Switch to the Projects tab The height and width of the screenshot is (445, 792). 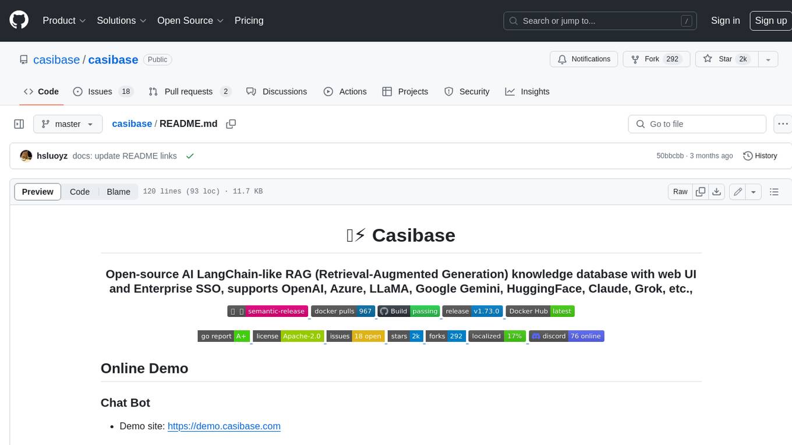405,91
